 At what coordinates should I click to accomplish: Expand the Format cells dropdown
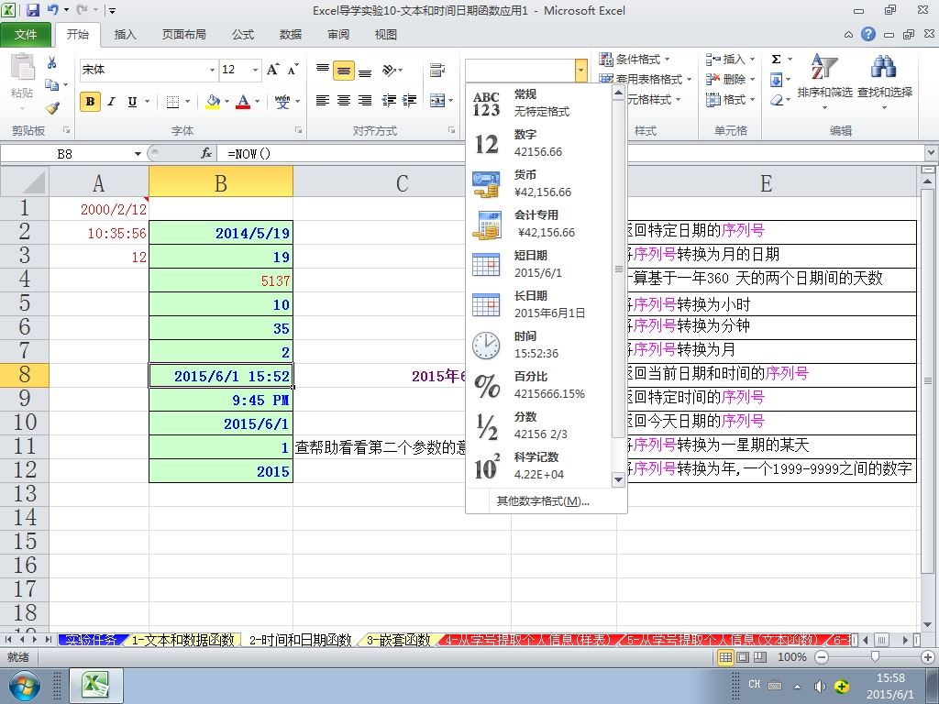tap(752, 99)
